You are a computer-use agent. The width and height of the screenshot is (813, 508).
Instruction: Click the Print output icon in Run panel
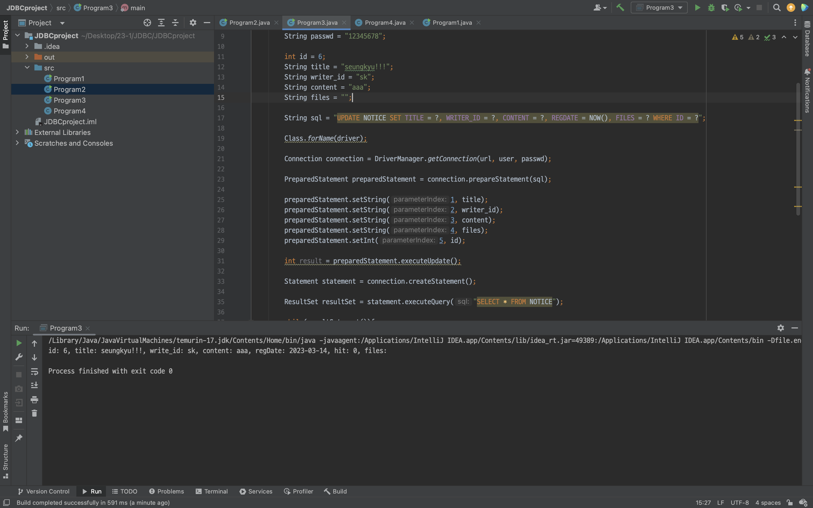34,399
